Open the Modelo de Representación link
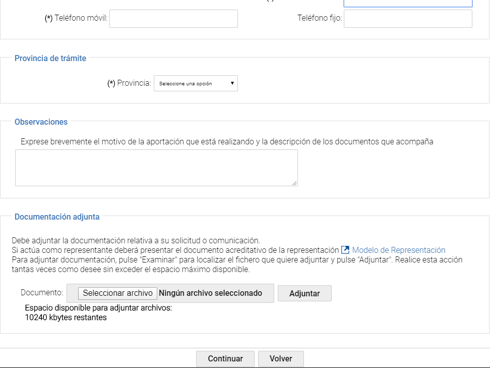490x368 pixels. tap(398, 250)
